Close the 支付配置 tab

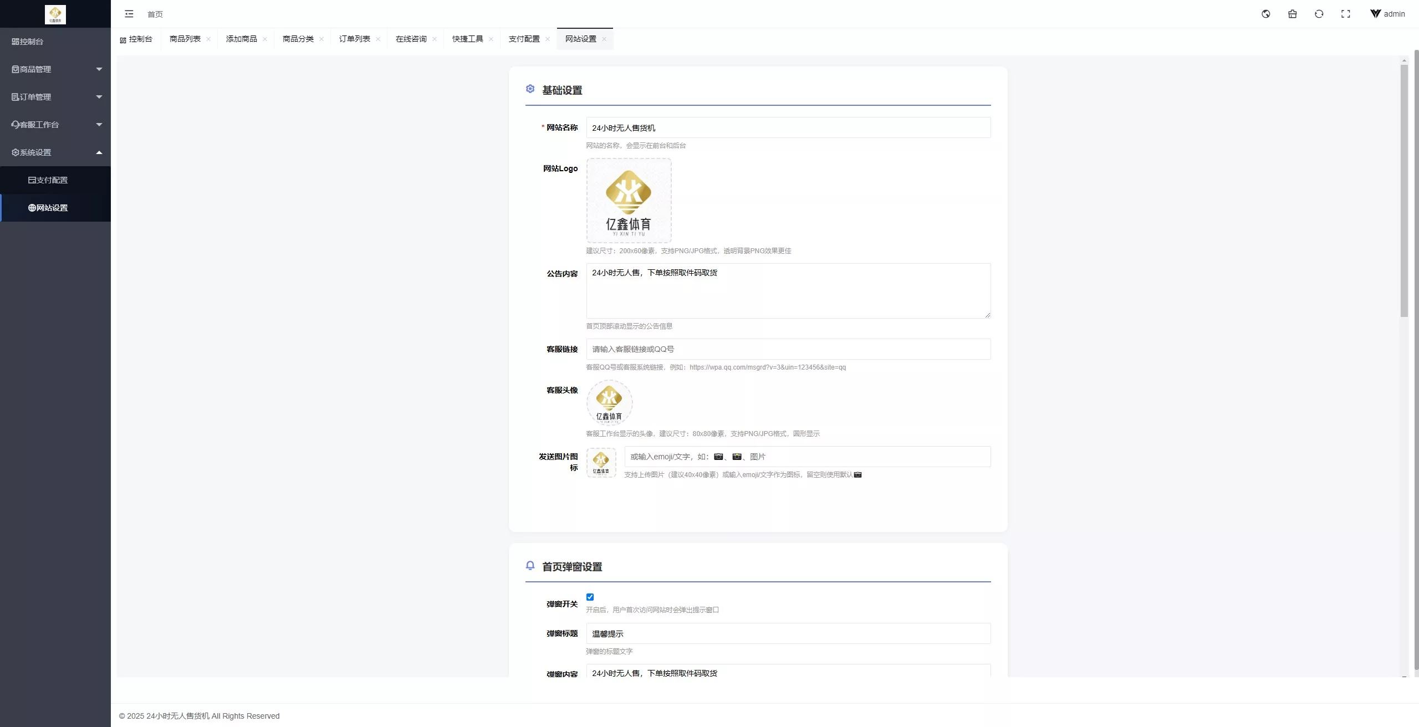(x=548, y=39)
